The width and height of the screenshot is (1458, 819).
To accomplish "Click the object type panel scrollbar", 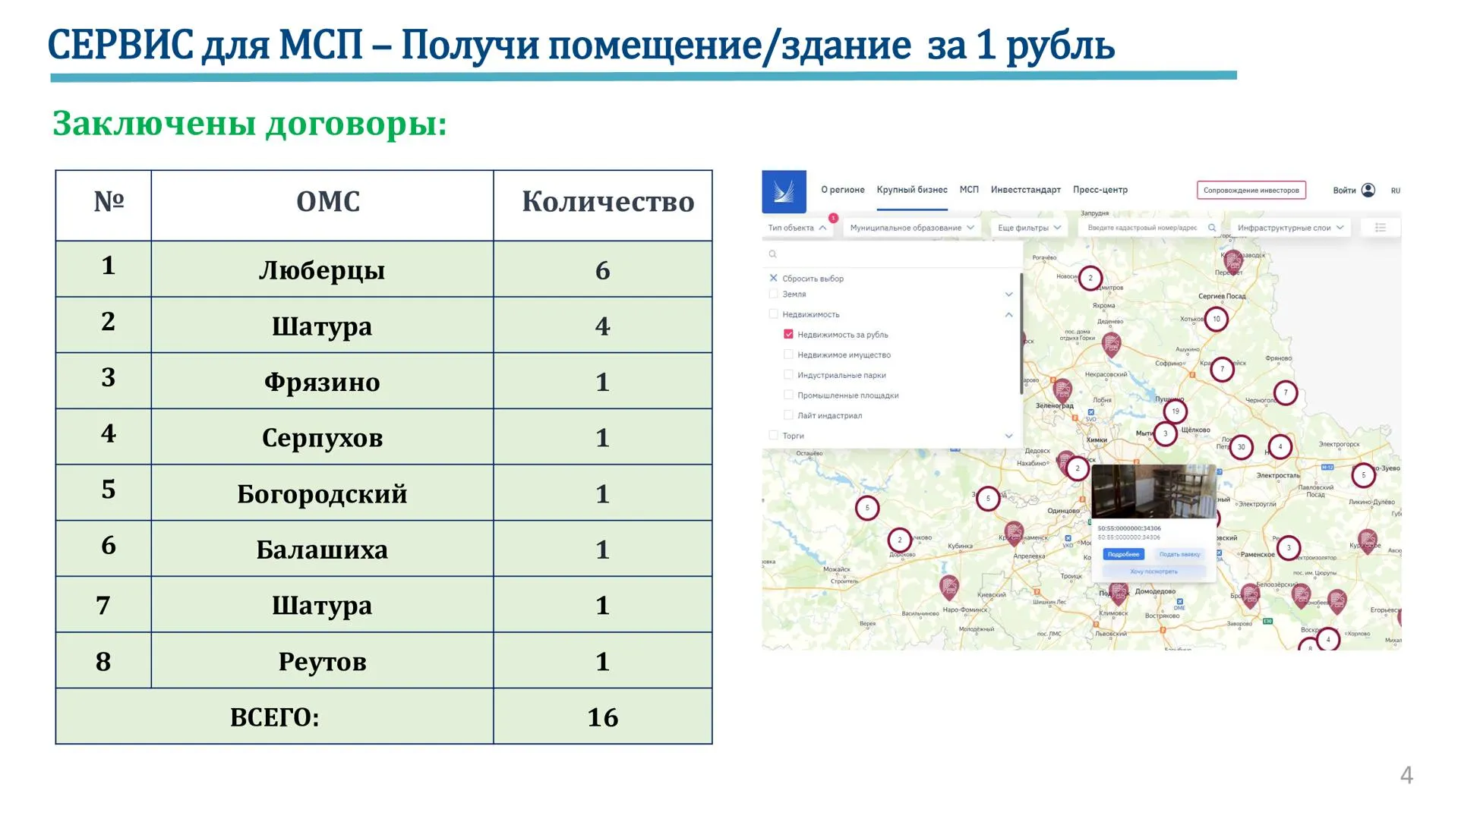I will click(1021, 334).
